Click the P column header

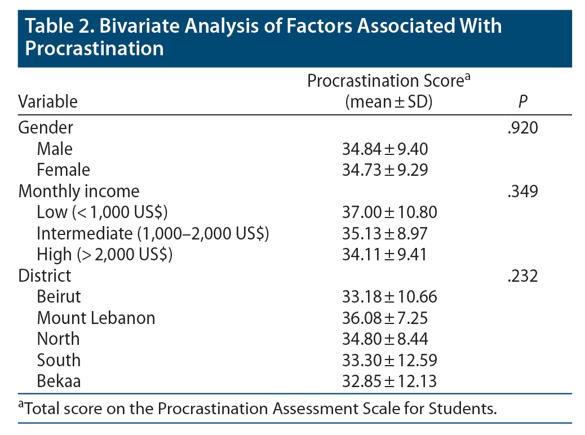click(x=522, y=101)
